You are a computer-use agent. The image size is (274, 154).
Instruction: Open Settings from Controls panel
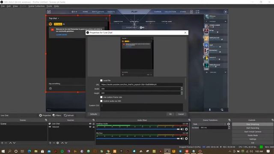253,139
